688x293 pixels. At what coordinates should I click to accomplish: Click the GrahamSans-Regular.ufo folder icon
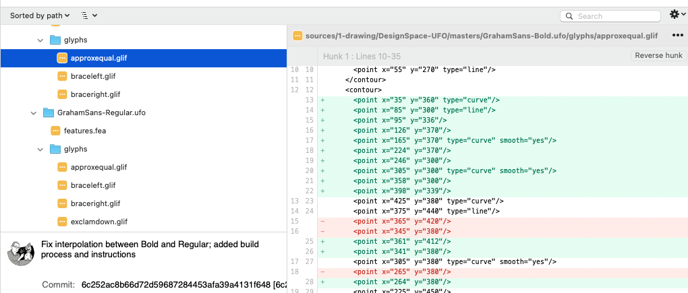click(48, 112)
